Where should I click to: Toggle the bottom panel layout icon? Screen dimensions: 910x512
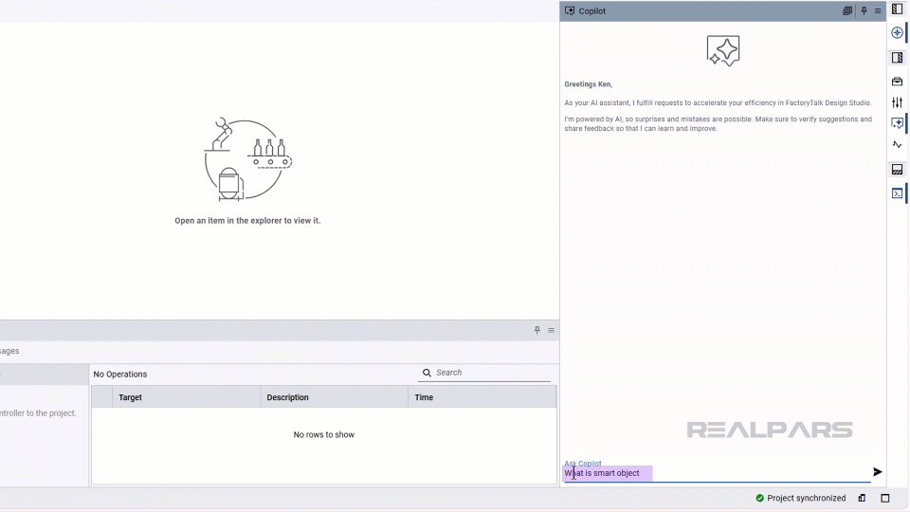898,170
